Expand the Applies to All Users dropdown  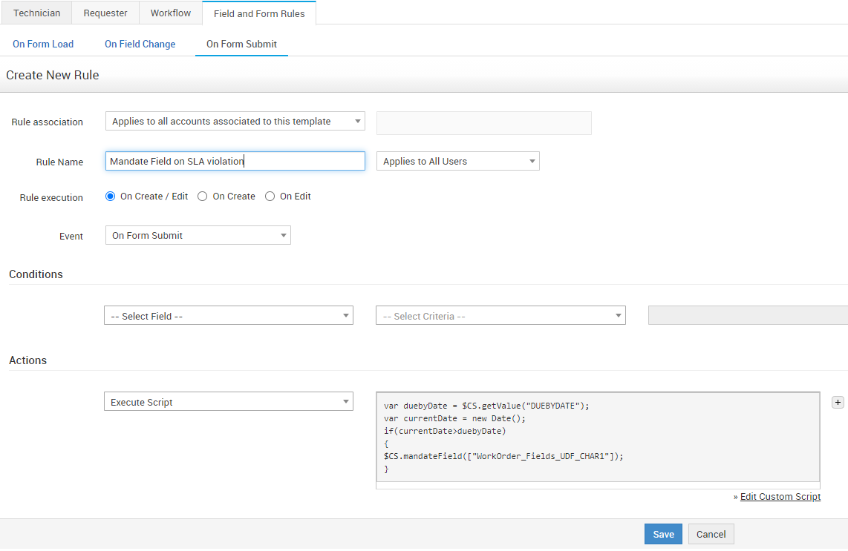[x=457, y=162]
